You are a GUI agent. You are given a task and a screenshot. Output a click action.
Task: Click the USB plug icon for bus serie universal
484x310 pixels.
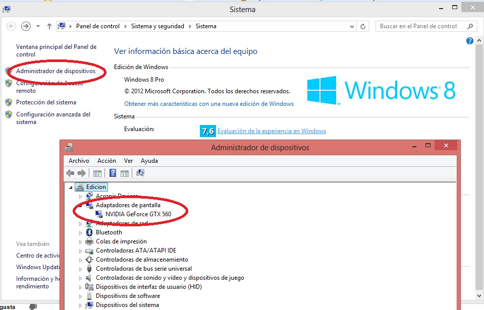click(89, 269)
